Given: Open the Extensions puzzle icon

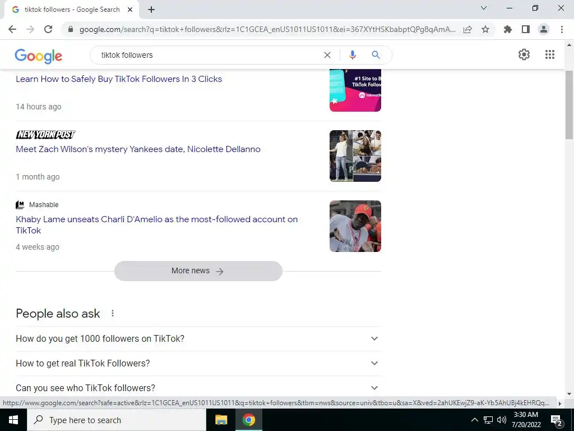Looking at the screenshot, I should point(508,29).
